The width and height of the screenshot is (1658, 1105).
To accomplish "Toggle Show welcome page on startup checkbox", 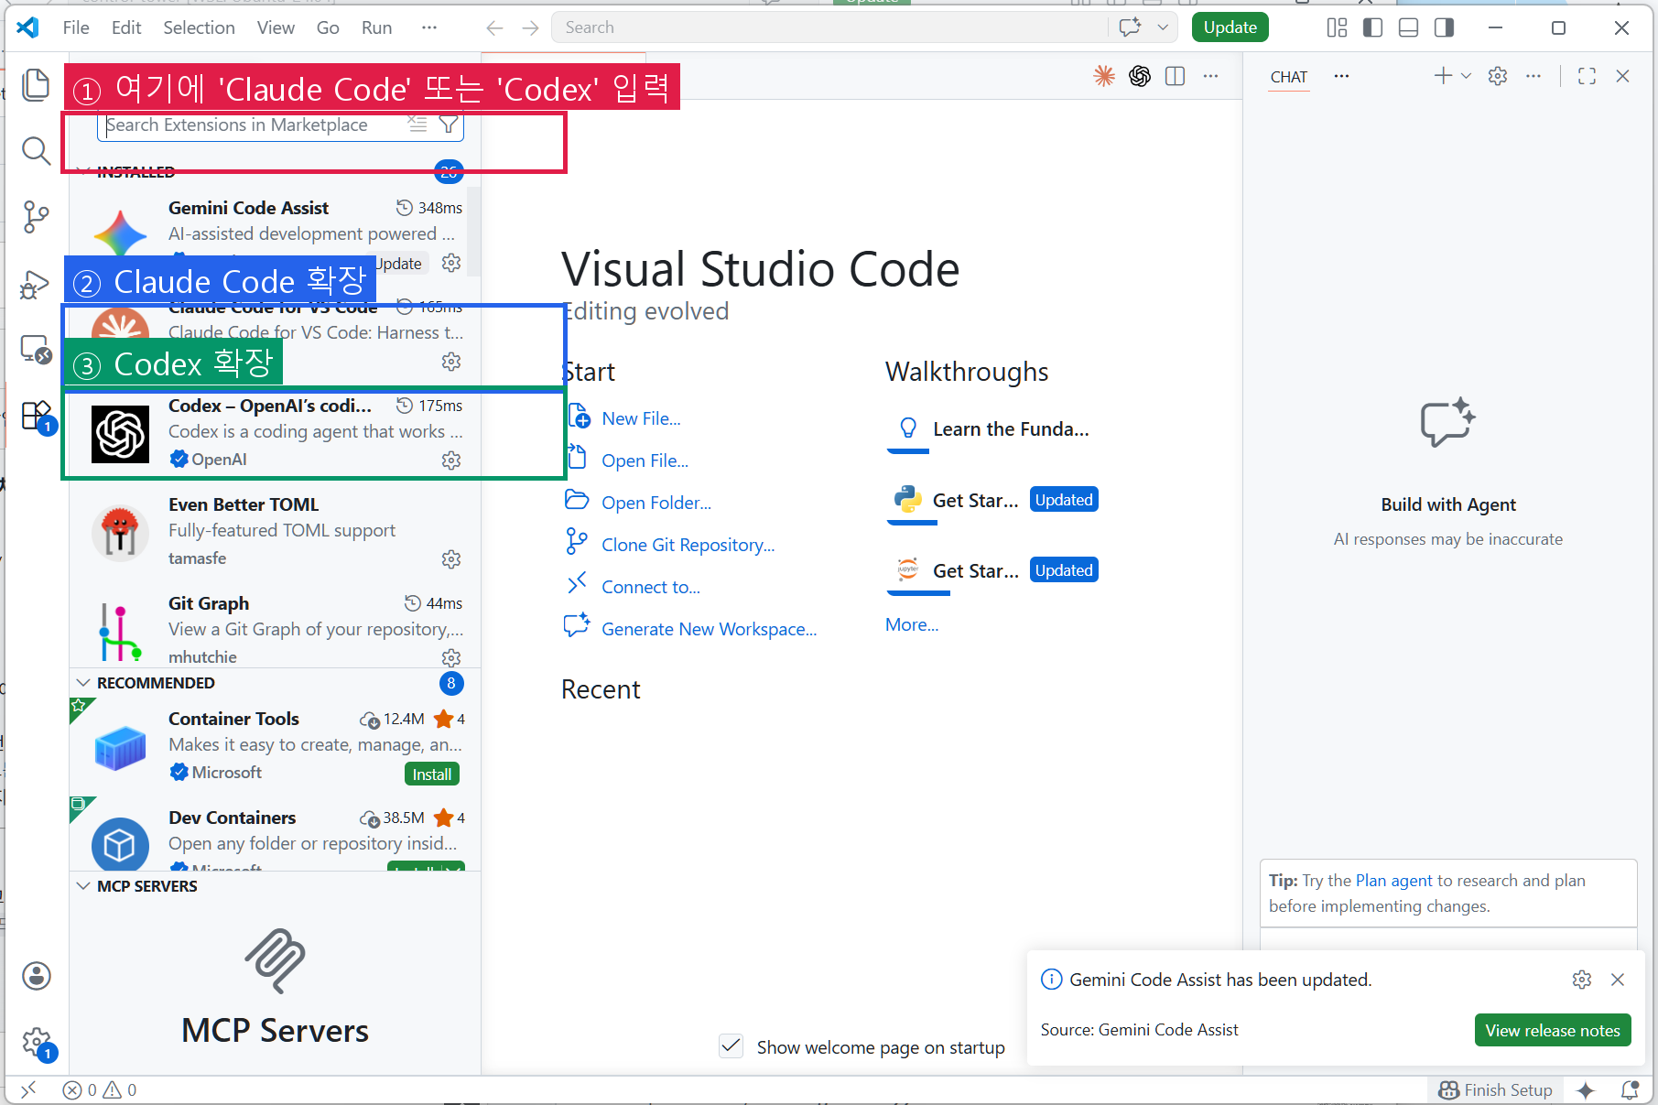I will (731, 1046).
